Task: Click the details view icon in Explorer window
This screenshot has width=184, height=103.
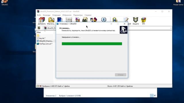Action: [152, 96]
